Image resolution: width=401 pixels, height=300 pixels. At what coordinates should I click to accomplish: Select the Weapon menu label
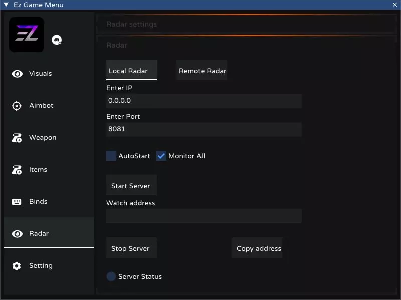click(43, 138)
